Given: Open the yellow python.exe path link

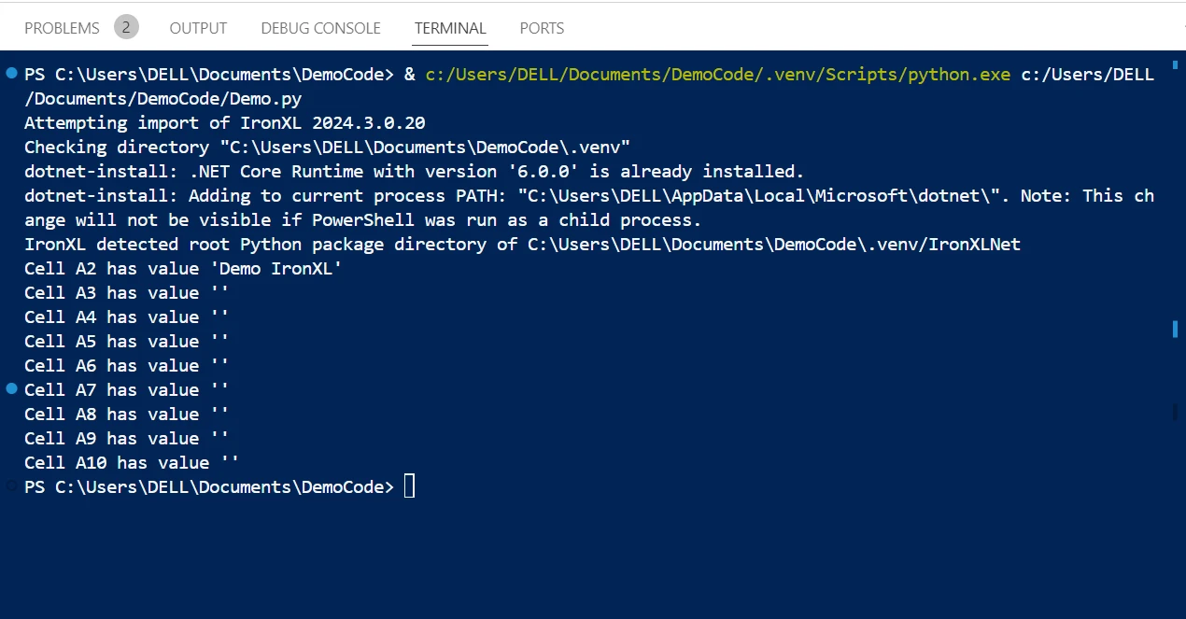Looking at the screenshot, I should 717,74.
